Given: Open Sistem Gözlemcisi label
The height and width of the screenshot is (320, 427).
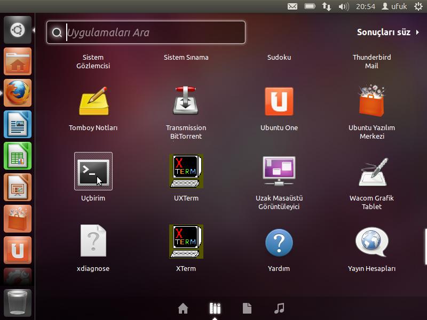Looking at the screenshot, I should pos(93,61).
